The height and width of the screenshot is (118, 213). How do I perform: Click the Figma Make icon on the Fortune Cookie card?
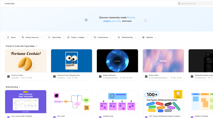(9, 77)
